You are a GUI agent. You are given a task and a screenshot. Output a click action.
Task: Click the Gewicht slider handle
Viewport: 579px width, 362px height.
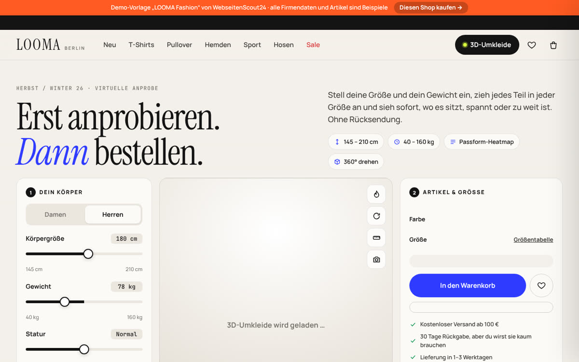[65, 302]
